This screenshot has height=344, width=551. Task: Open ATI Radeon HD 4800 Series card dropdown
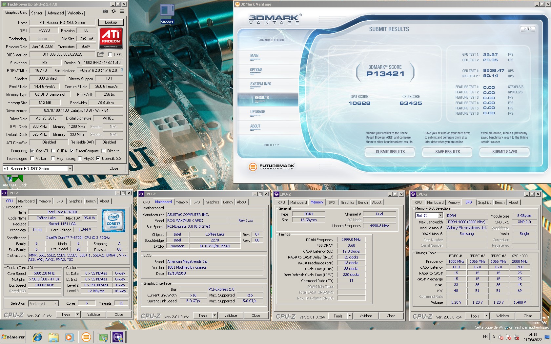pyautogui.click(x=70, y=168)
